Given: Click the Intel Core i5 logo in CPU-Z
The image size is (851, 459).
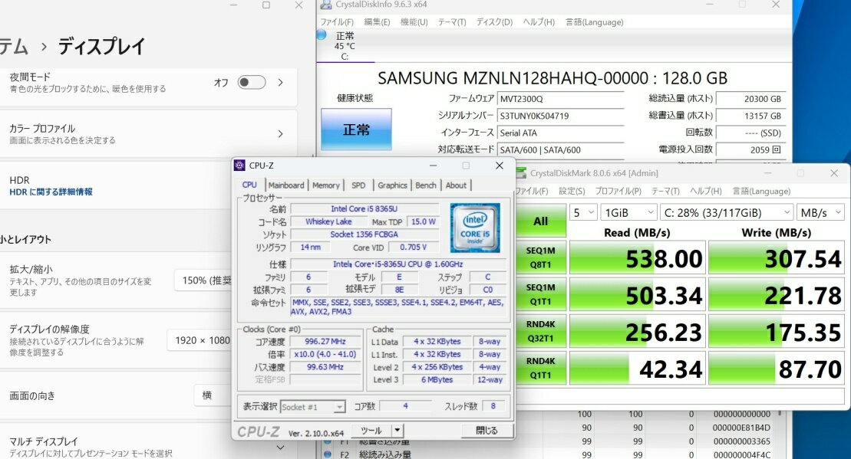Looking at the screenshot, I should pos(475,228).
